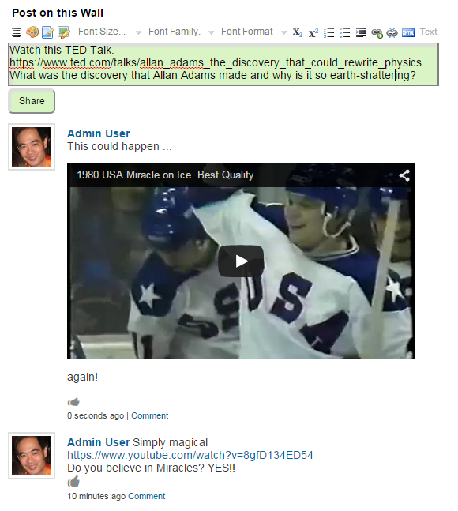Open the youtube.com watch link
The height and width of the screenshot is (511, 458).
pos(190,455)
